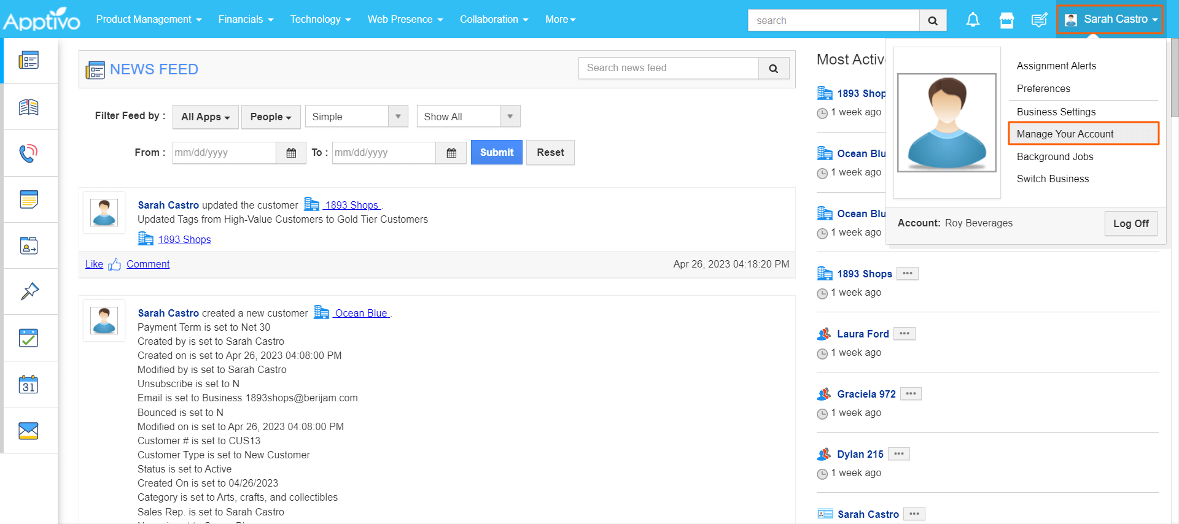This screenshot has height=524, width=1179.
Task: Click the more options button beside Sarah Castro
Action: (x=914, y=514)
